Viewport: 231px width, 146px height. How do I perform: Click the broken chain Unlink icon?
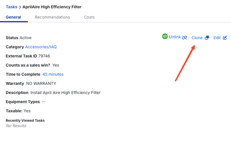(184, 38)
